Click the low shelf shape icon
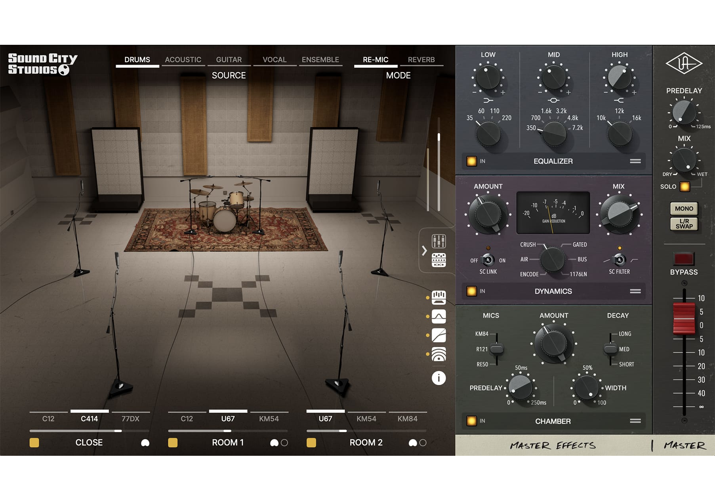 [x=488, y=100]
